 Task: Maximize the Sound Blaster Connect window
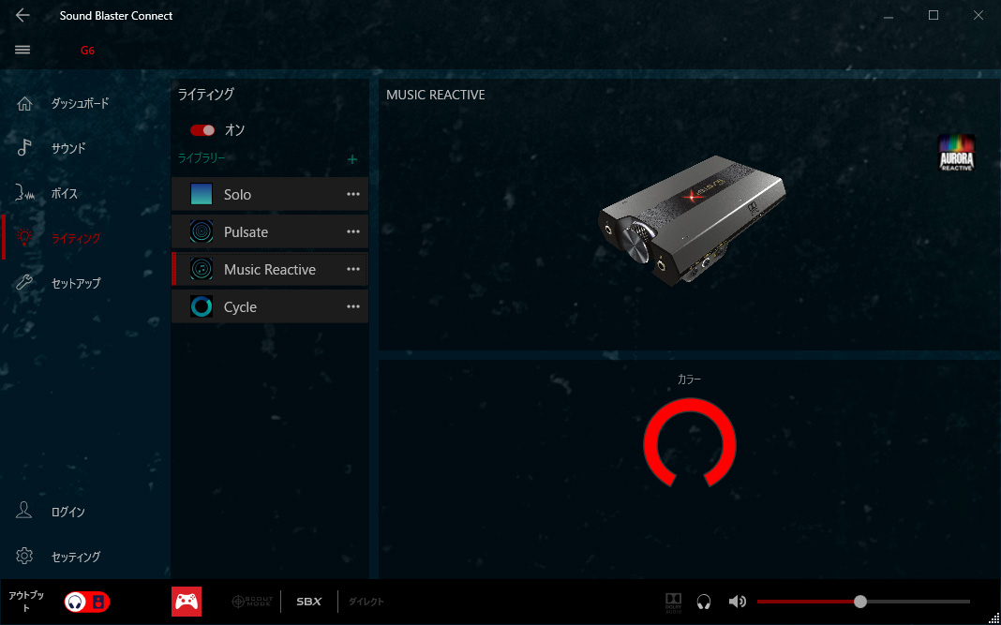pos(934,15)
